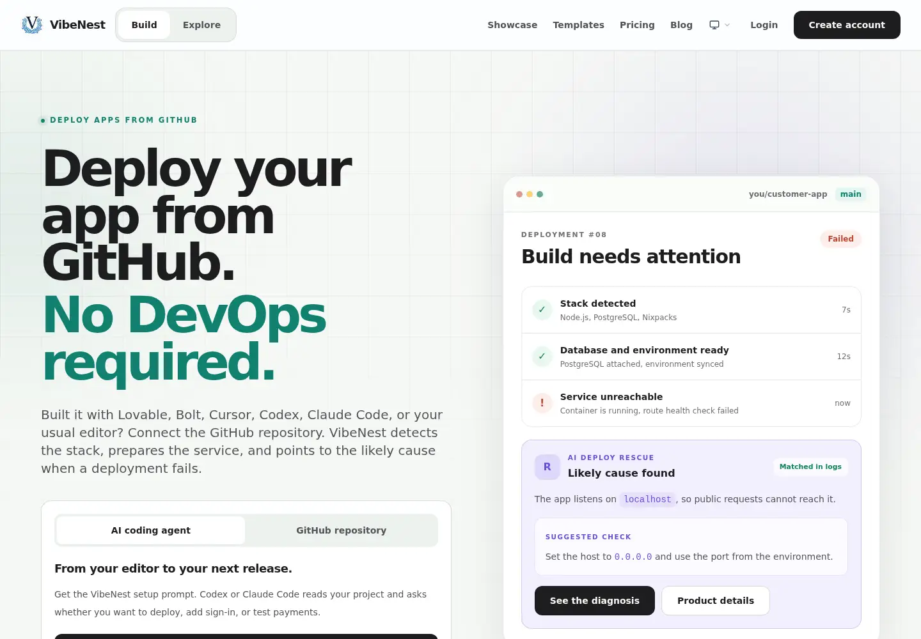Click the Service unreachable step title
Image resolution: width=921 pixels, height=639 pixels.
coord(611,397)
